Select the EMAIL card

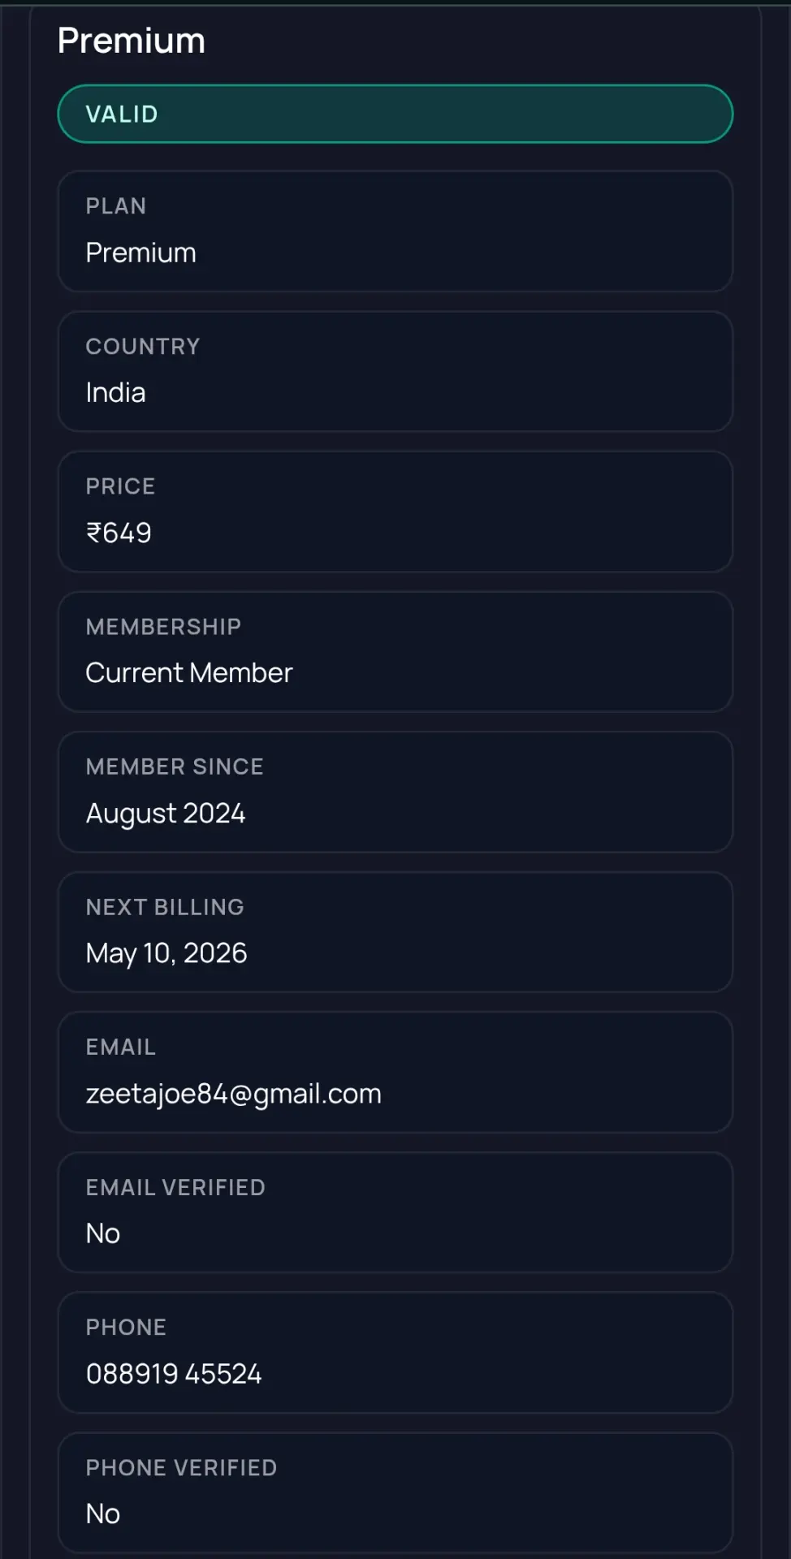coord(395,1072)
